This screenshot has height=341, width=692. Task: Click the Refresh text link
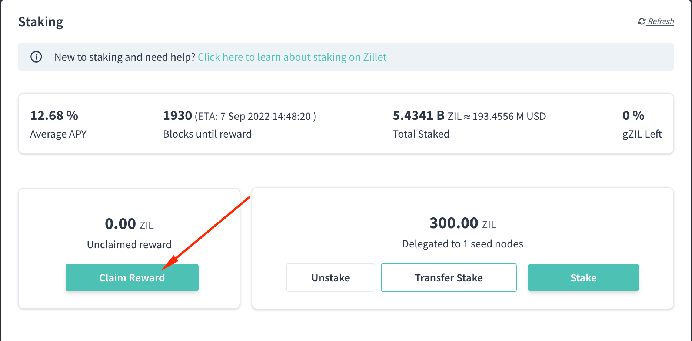[x=661, y=21]
